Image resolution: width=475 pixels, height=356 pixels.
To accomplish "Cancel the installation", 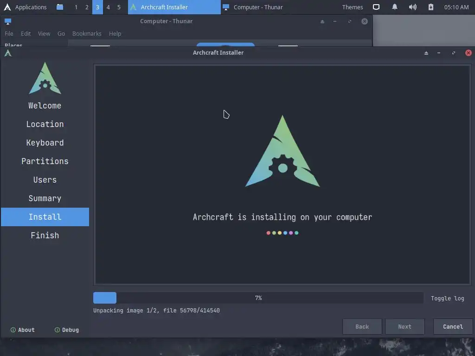I will [453, 327].
